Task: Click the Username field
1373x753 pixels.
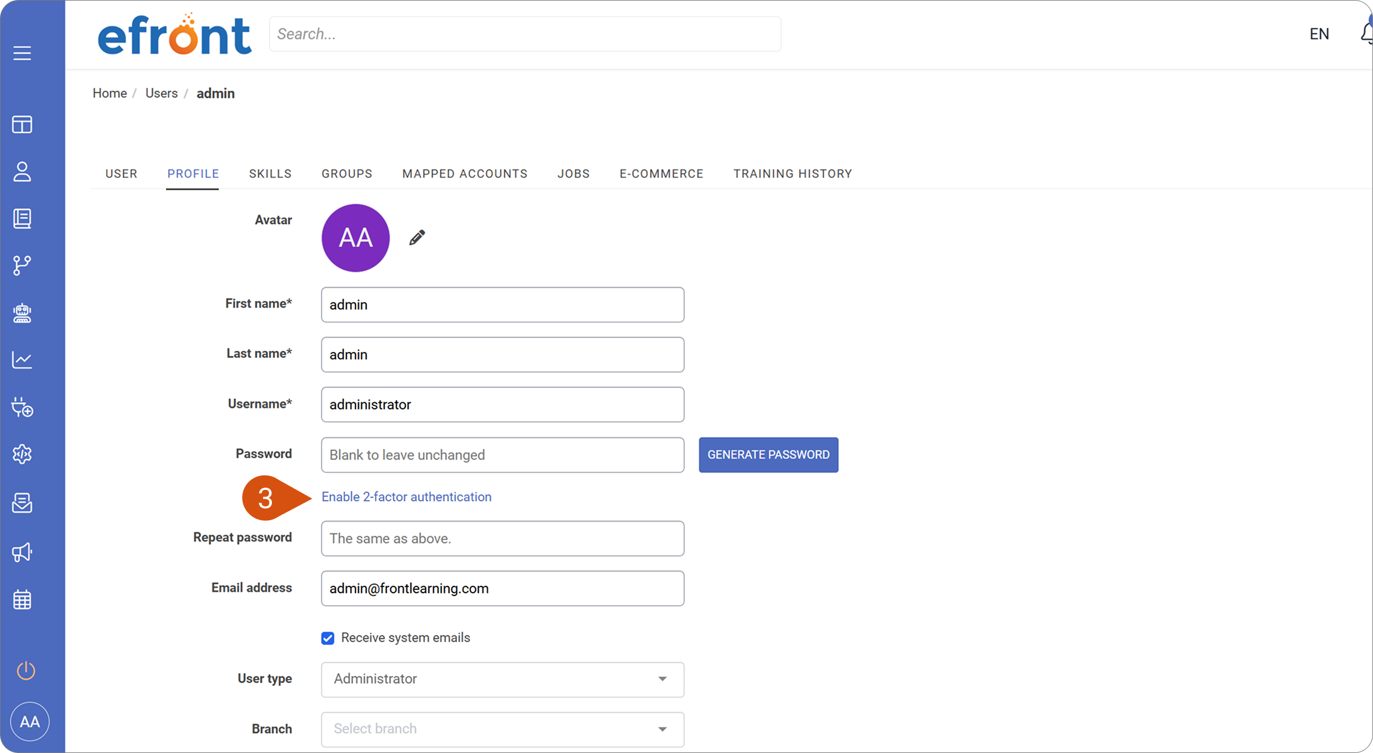Action: pos(502,405)
